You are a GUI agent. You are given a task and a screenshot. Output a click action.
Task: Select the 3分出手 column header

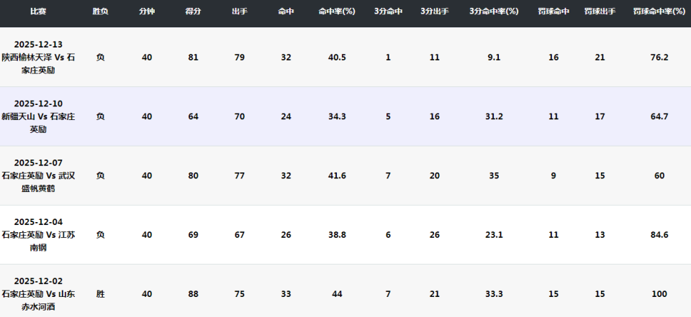click(x=434, y=12)
